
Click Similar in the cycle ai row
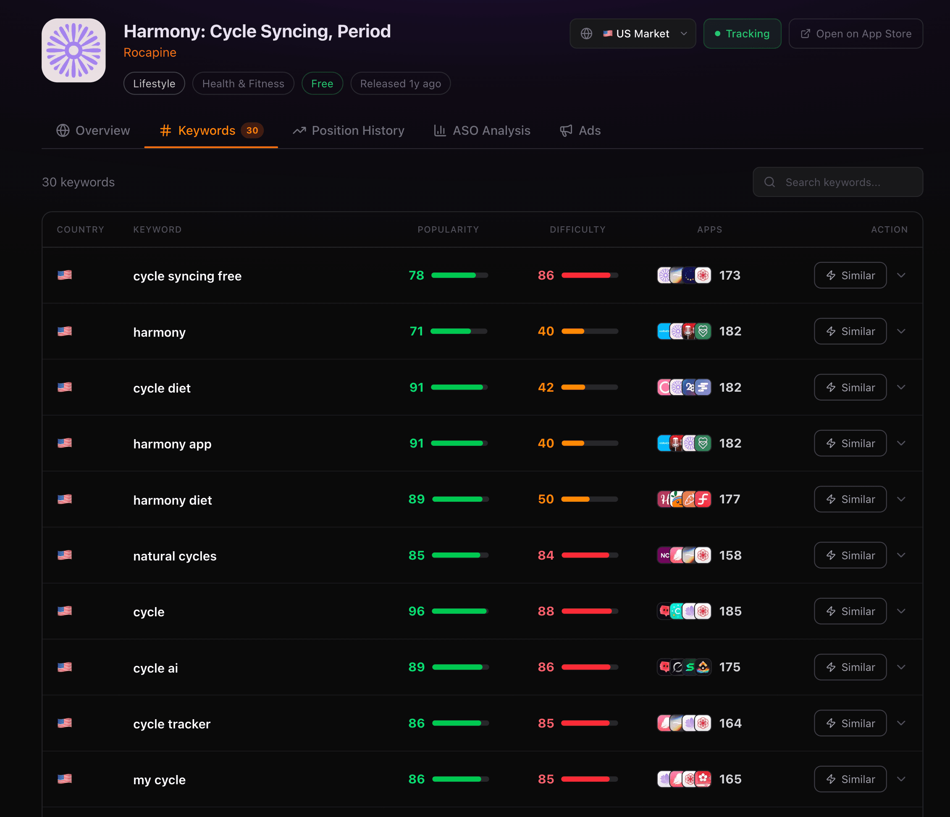point(850,667)
